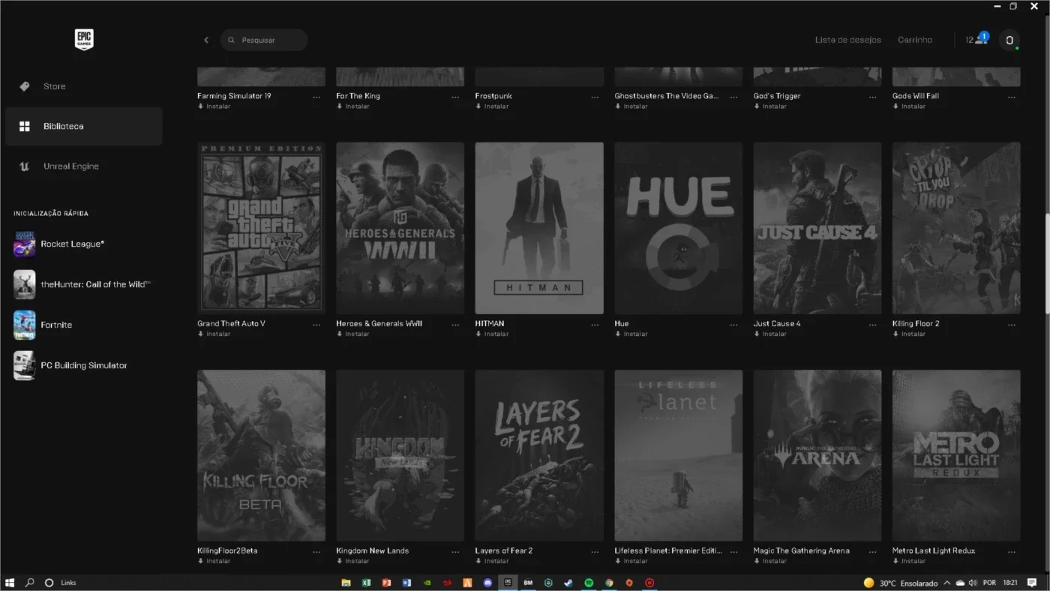
Task: Select the Killing Floor 2 cover
Action: coord(956,228)
